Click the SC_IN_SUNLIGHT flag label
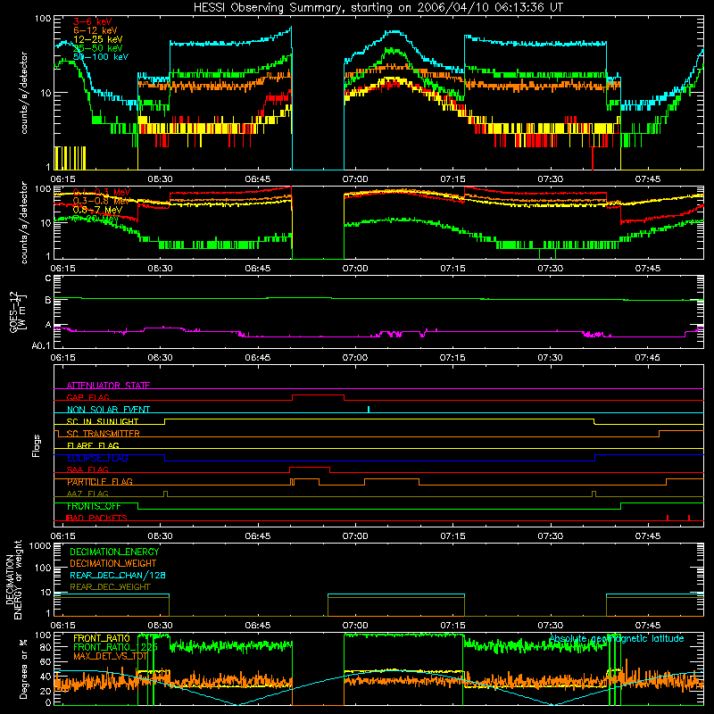The width and height of the screenshot is (714, 714). pos(103,421)
